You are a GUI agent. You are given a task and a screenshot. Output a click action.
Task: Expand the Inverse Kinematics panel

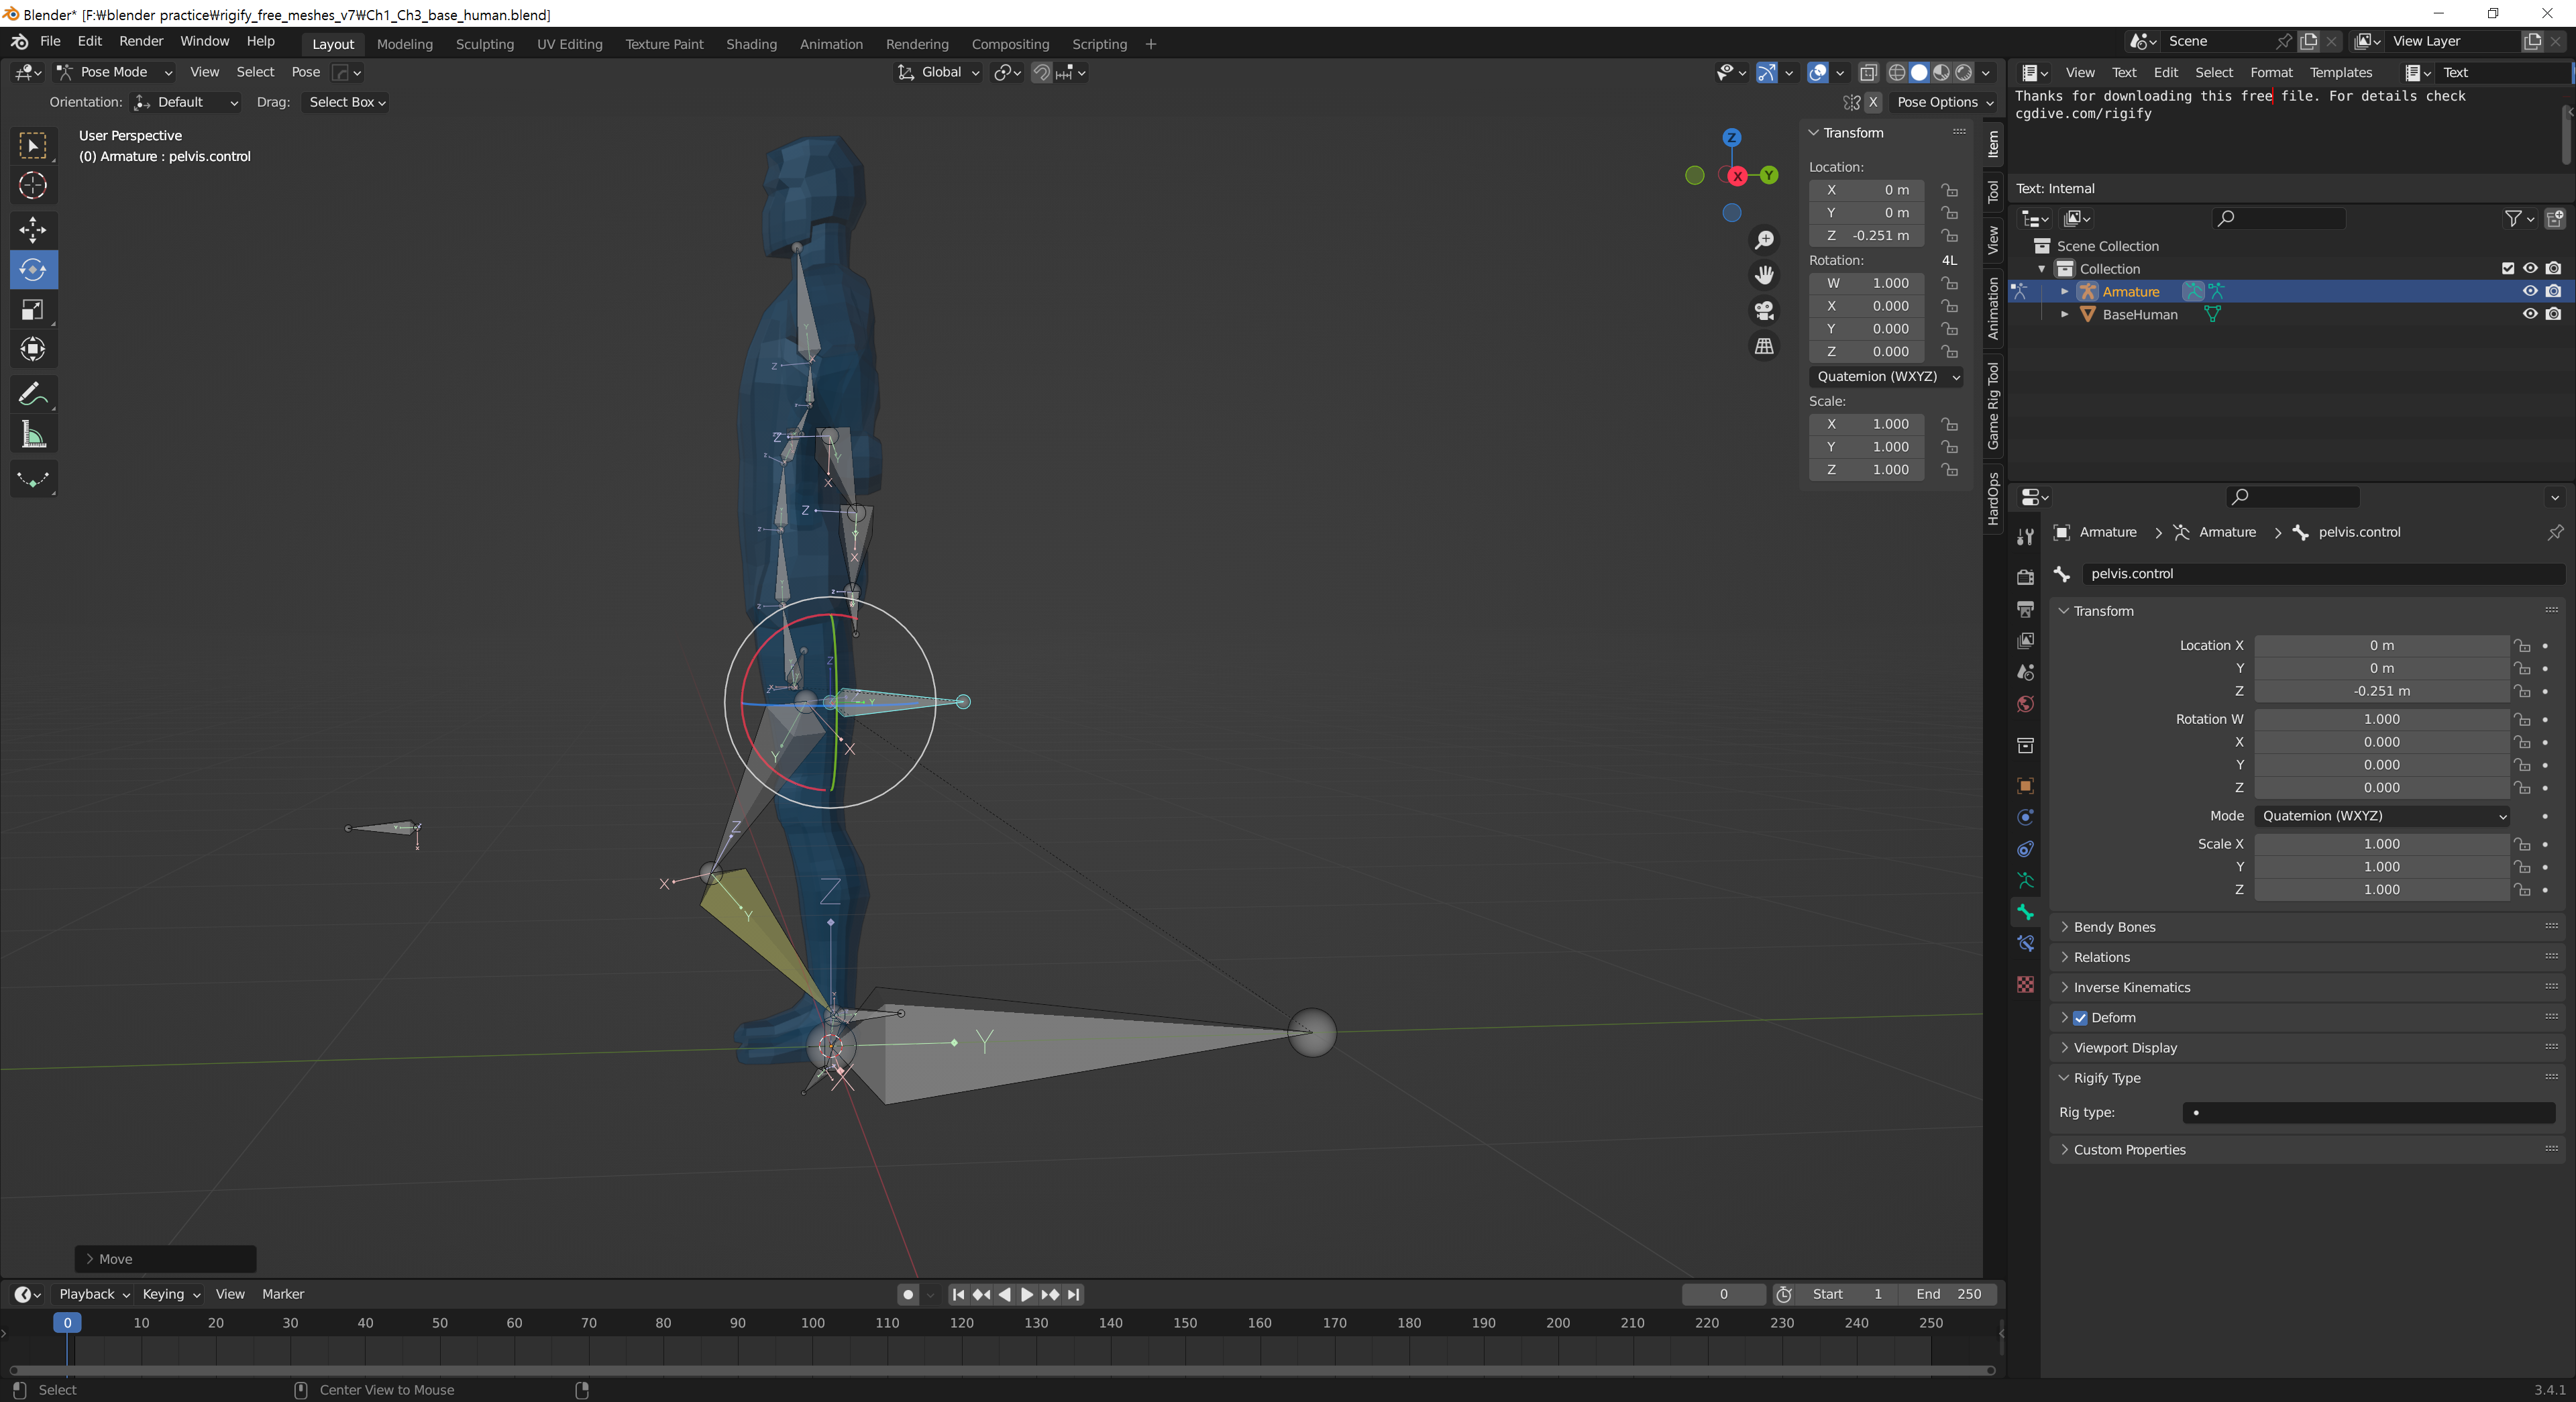[x=2131, y=987]
